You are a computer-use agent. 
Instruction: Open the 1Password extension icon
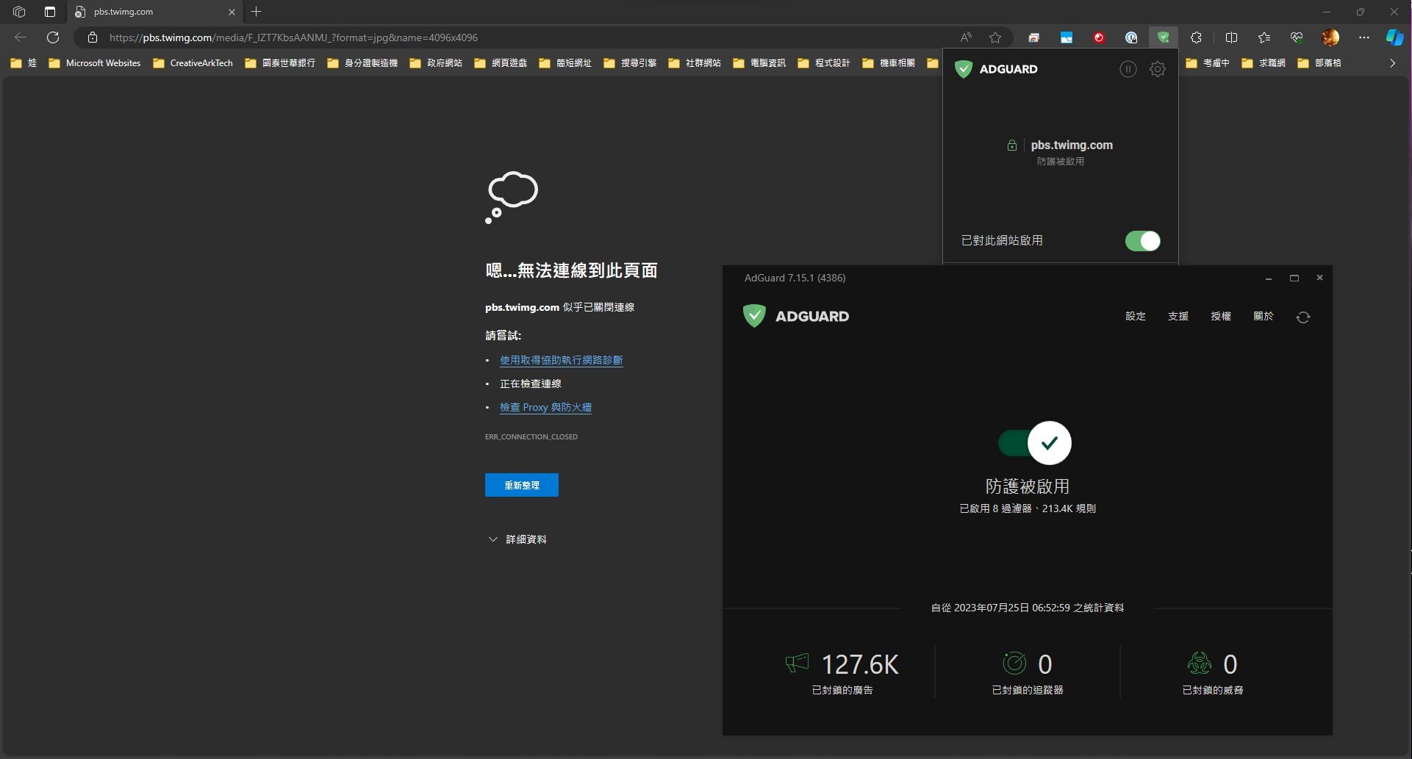[1131, 37]
